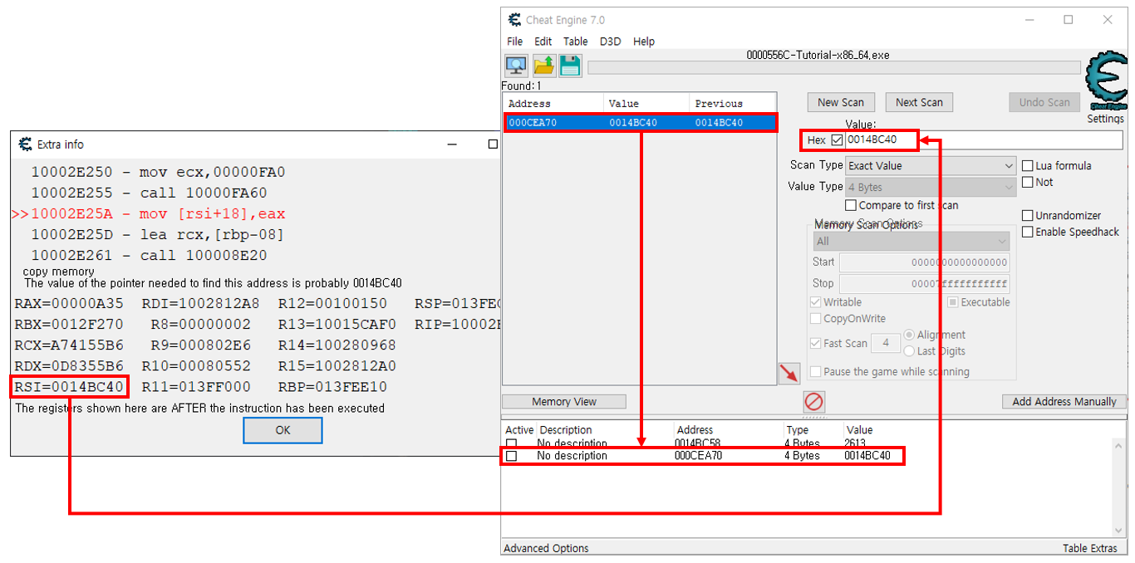Click the value 2613 in address list
The image size is (1135, 563).
coord(855,443)
